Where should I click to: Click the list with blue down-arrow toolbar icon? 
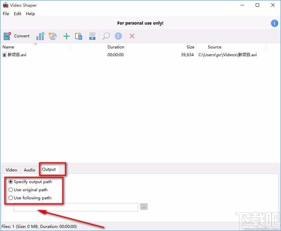tap(92, 36)
